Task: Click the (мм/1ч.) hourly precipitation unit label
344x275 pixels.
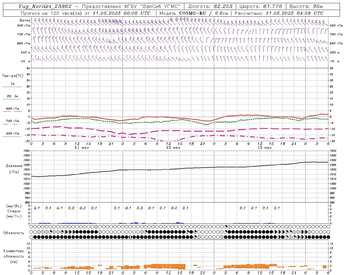Action: click(x=14, y=216)
